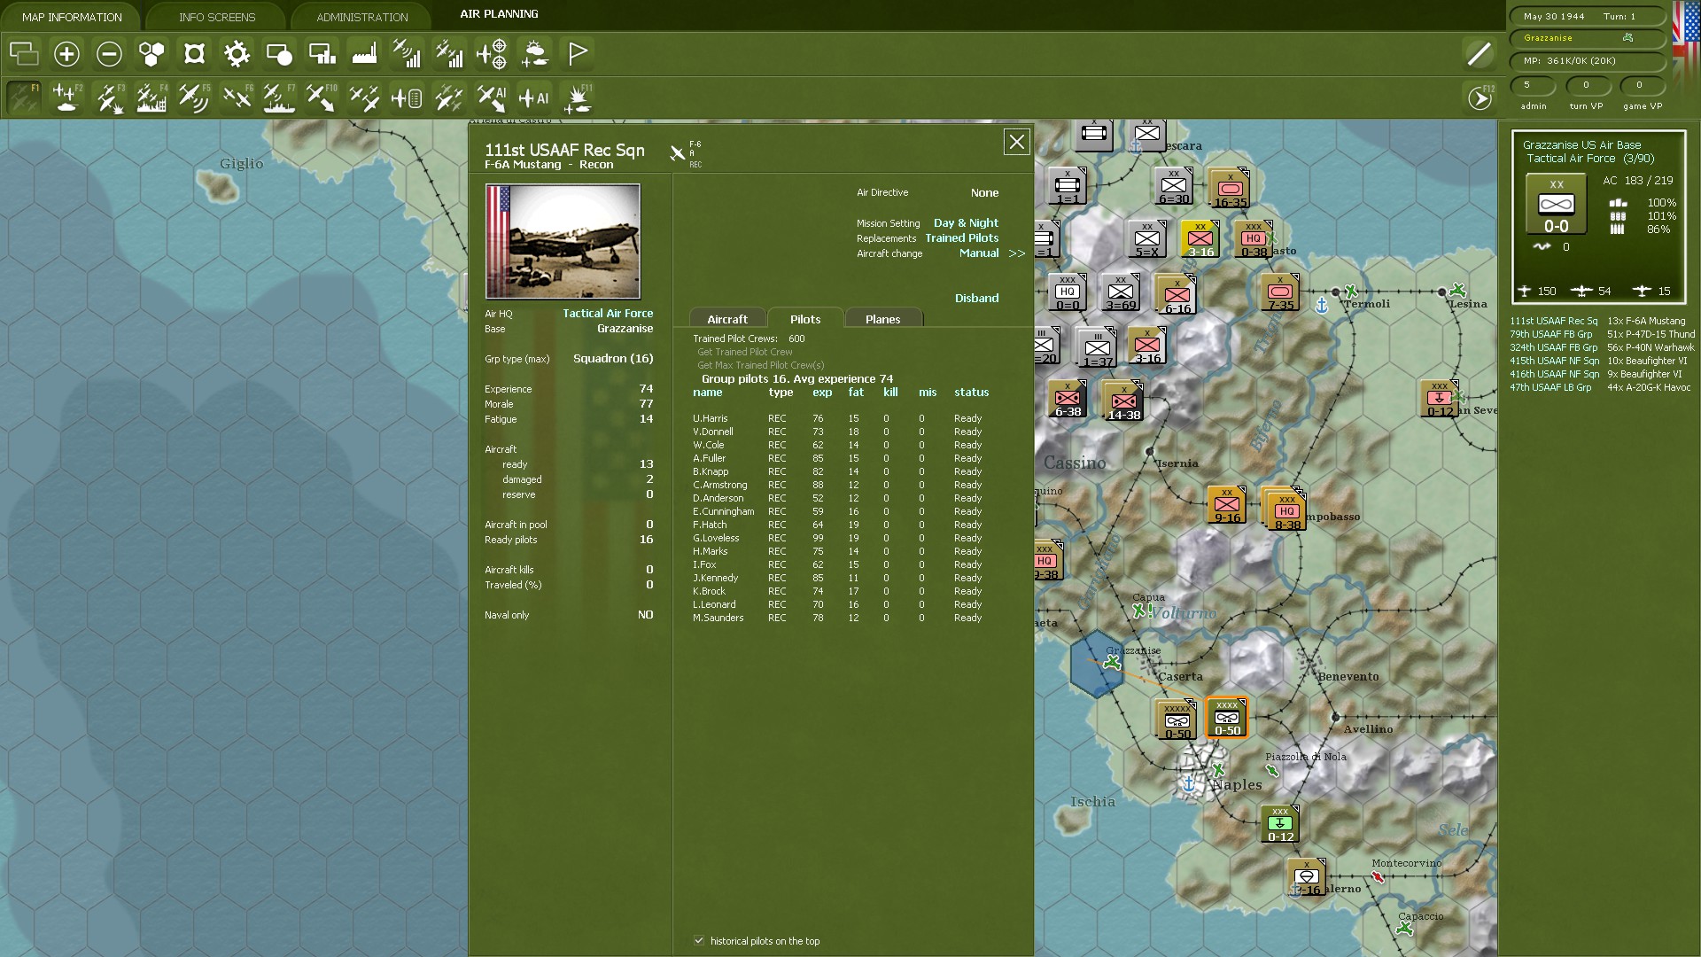Toggle Trained Pilots replacements setting
The height and width of the screenshot is (957, 1701).
[x=961, y=238]
